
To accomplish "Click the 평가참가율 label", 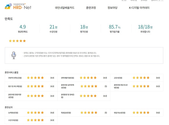I will click(x=115, y=32).
